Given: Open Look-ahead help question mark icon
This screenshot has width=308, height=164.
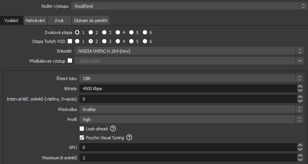Looking at the screenshot, I should pyautogui.click(x=113, y=129).
